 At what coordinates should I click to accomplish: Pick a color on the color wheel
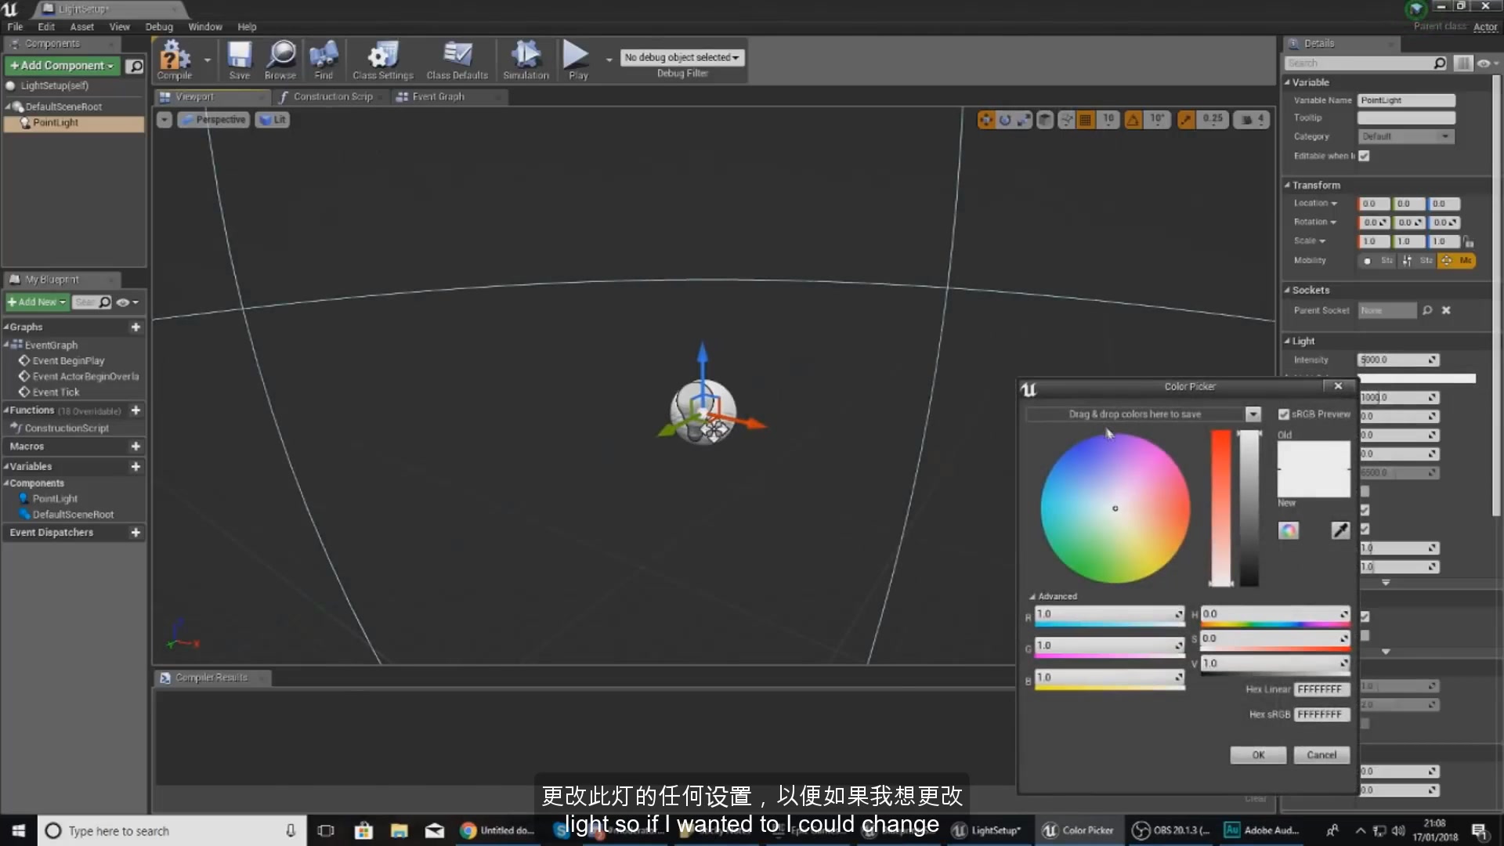(1114, 508)
